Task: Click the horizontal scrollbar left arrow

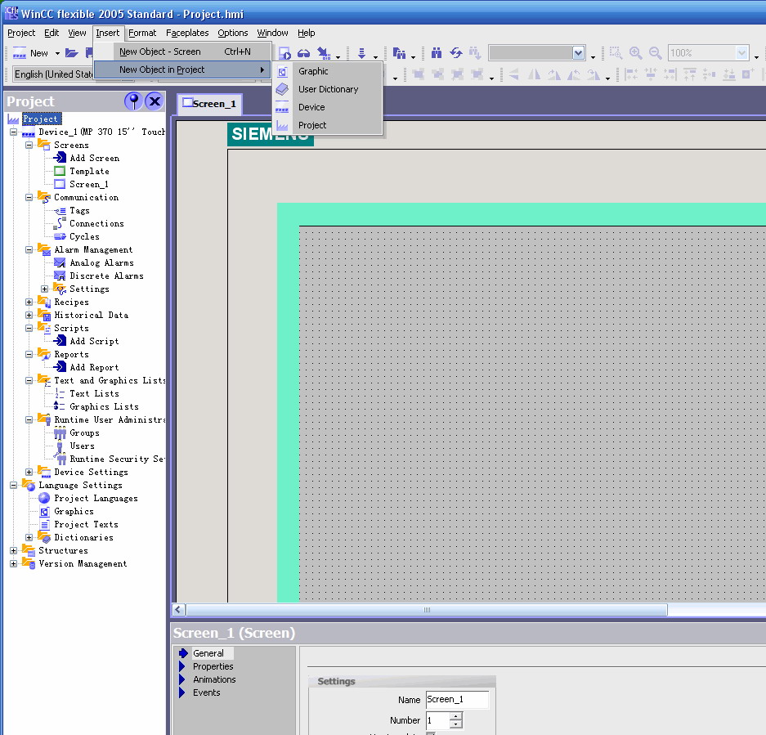Action: click(178, 610)
